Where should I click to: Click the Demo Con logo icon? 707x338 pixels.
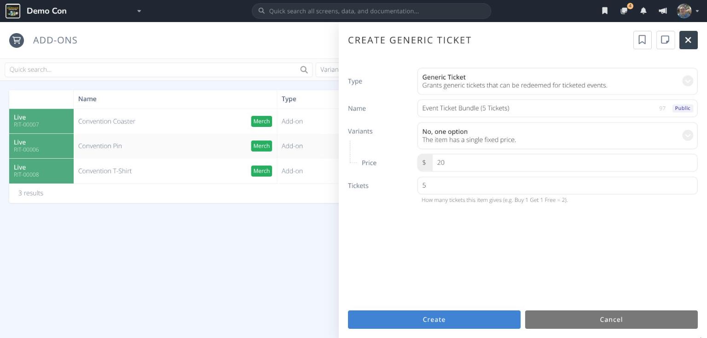(13, 11)
